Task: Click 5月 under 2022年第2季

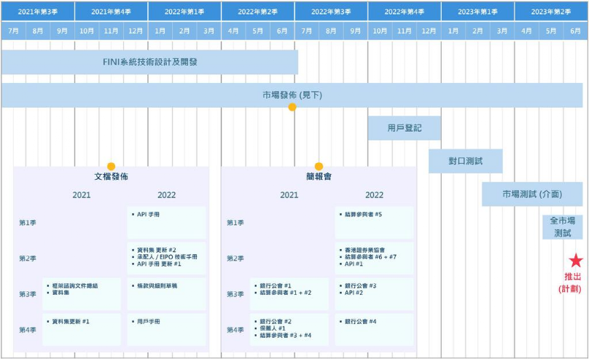Action: click(x=258, y=31)
